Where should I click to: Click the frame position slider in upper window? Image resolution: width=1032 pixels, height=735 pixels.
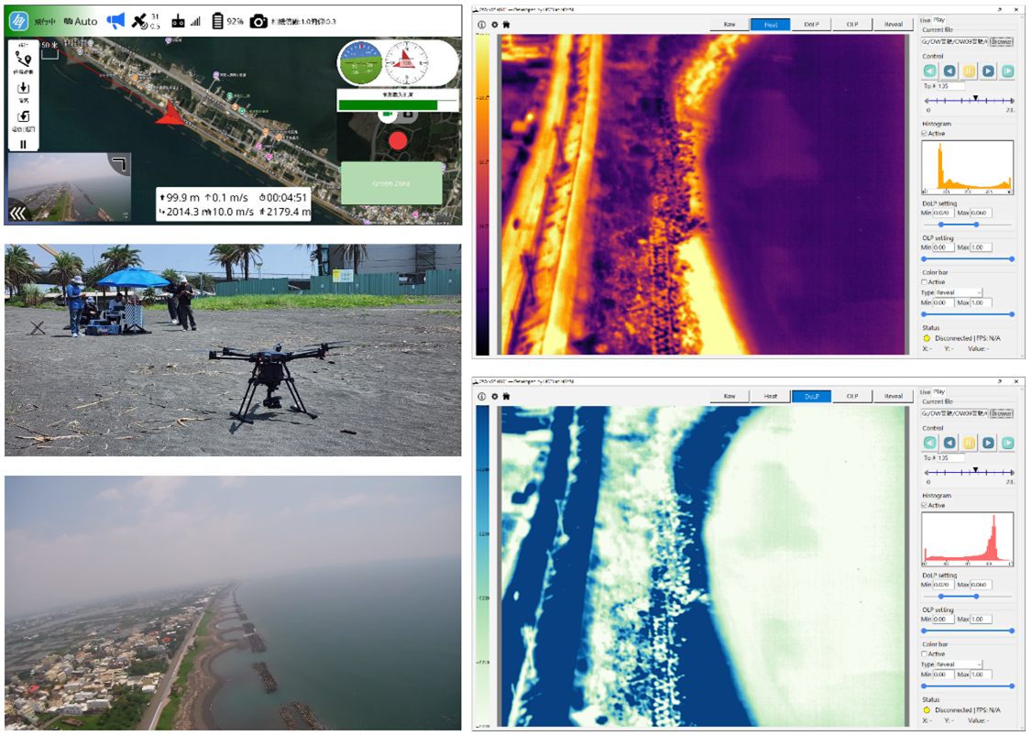(x=968, y=100)
